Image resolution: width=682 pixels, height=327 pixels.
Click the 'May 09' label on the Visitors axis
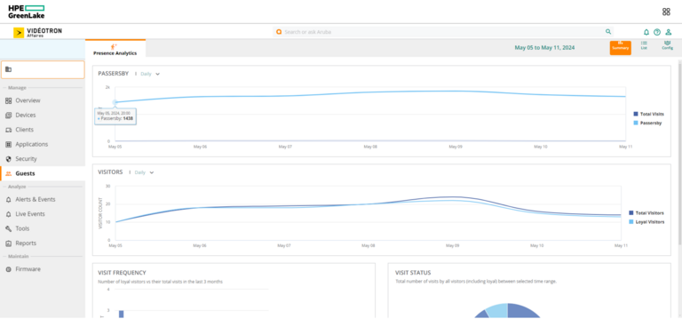coord(452,245)
